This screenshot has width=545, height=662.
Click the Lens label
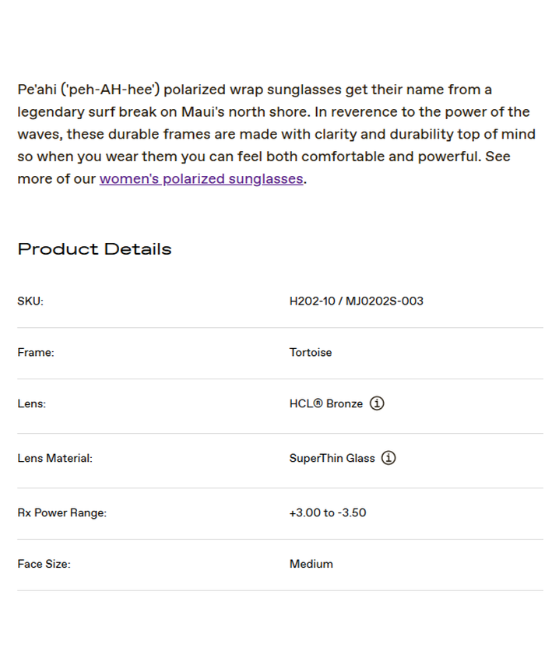point(32,403)
